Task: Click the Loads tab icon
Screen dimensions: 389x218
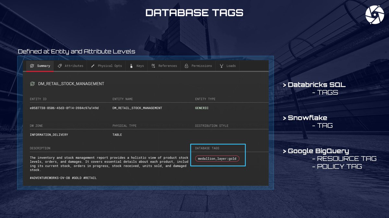Action: 221,66
